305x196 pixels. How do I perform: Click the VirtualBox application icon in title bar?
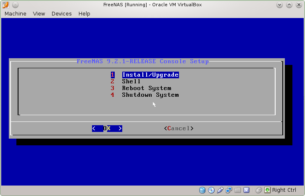point(5,5)
